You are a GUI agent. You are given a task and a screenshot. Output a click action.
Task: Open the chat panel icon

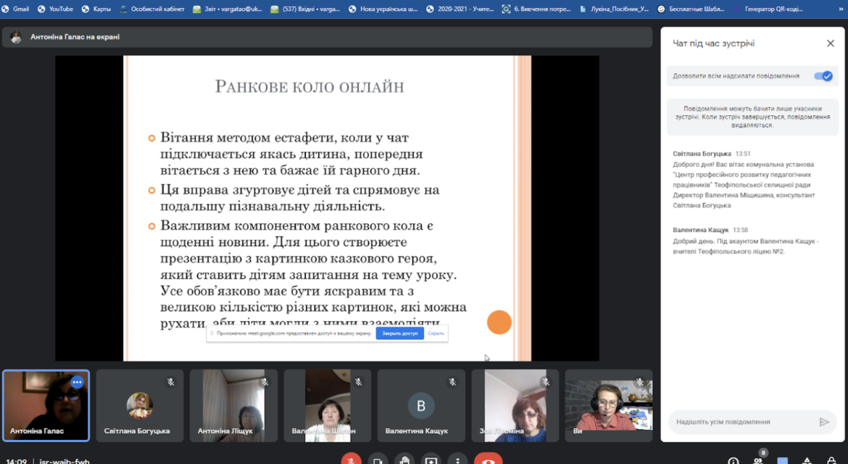pos(783,460)
